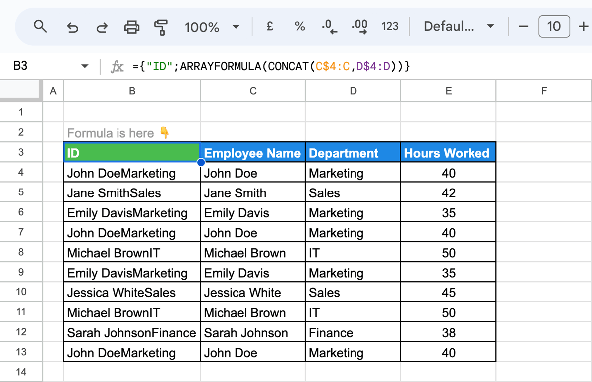The height and width of the screenshot is (382, 592).
Task: Select 'Emily Davis' name in row 6
Action: click(252, 212)
